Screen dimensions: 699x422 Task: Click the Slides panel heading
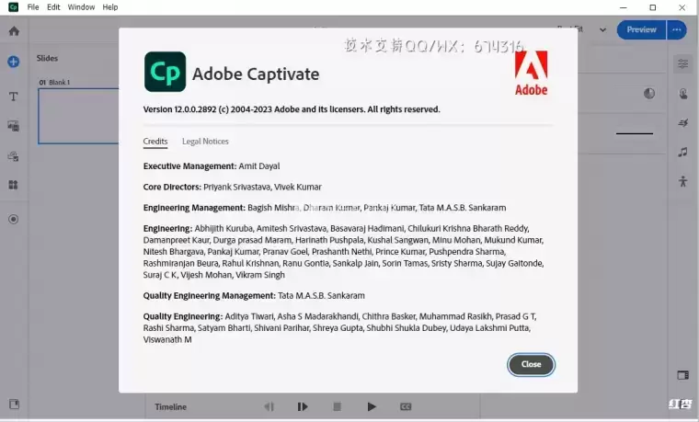pyautogui.click(x=47, y=58)
